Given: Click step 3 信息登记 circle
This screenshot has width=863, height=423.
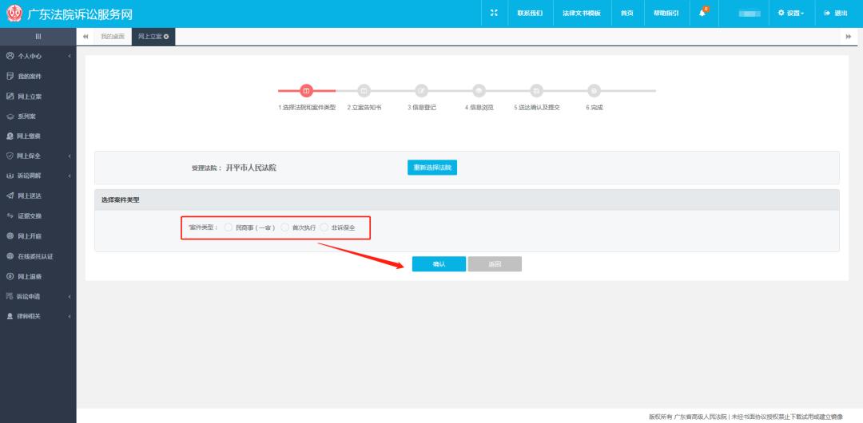Looking at the screenshot, I should tap(422, 90).
